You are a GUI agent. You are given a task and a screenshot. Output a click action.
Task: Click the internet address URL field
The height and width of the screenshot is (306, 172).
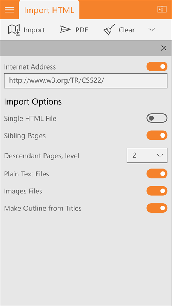pyautogui.click(x=86, y=81)
